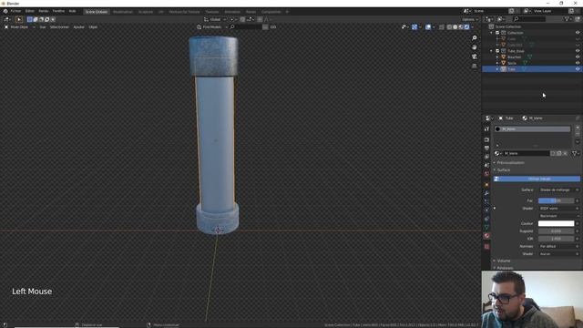Viewport: 583px width, 328px height.
Task: Expand the Prévisualisation panel
Action: click(510, 163)
